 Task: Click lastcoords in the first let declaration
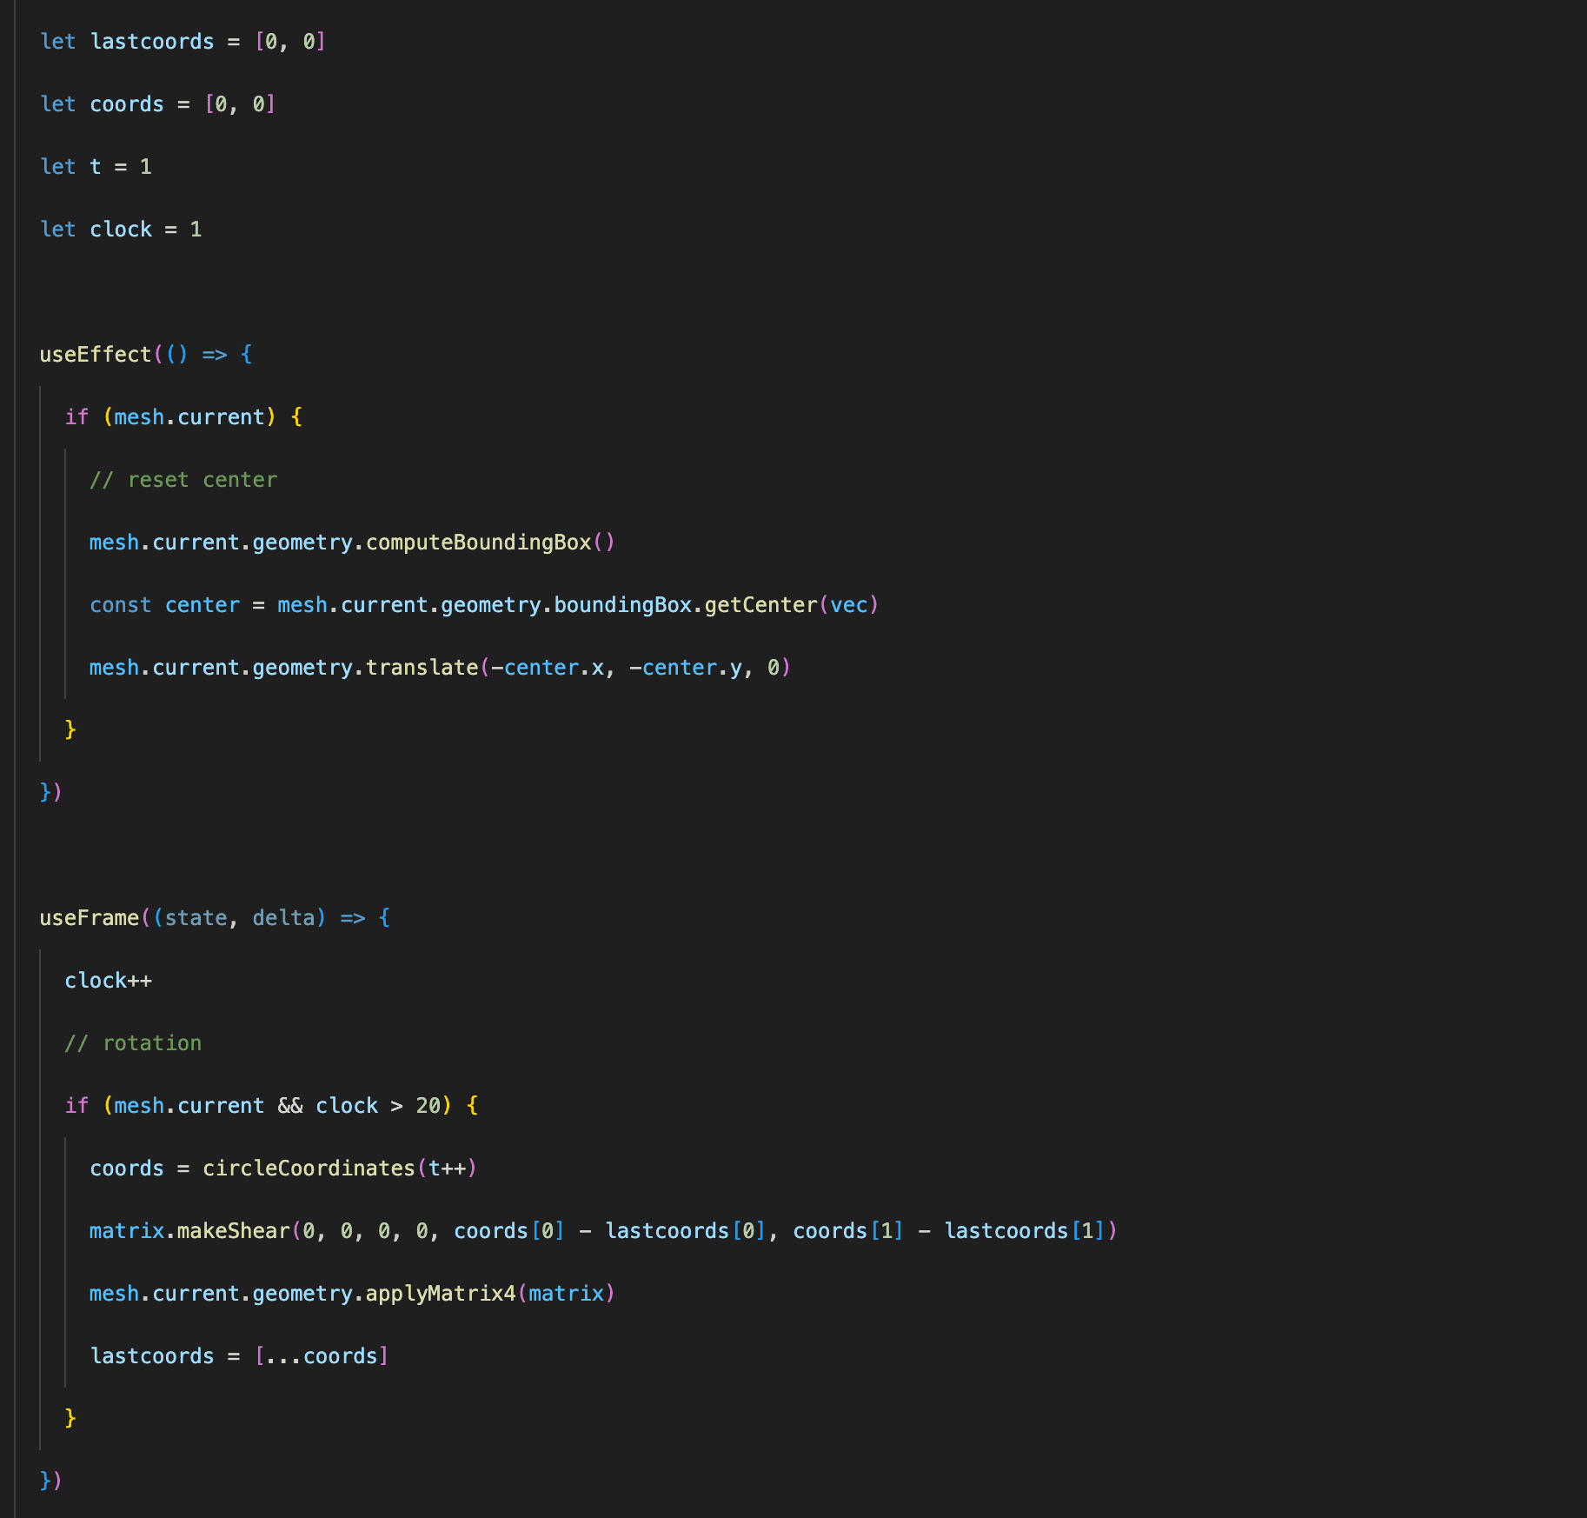coord(152,42)
